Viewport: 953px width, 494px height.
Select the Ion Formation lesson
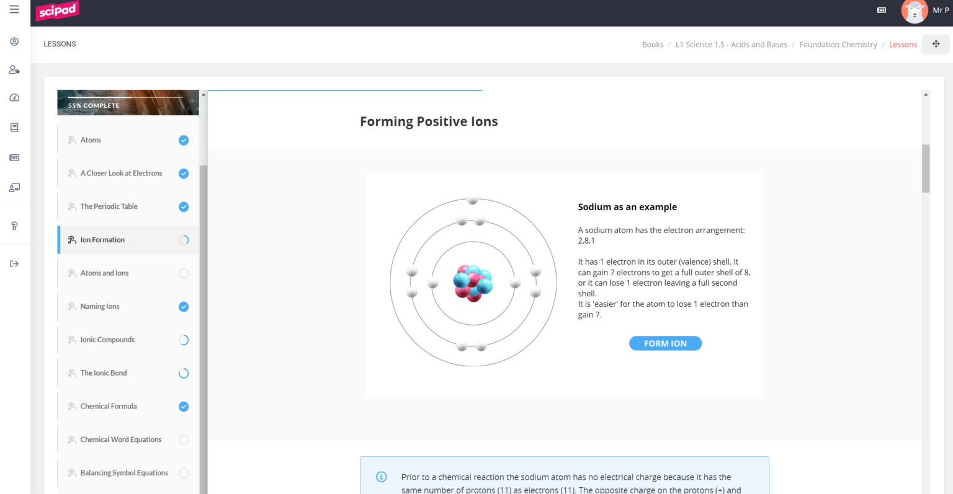(x=102, y=239)
